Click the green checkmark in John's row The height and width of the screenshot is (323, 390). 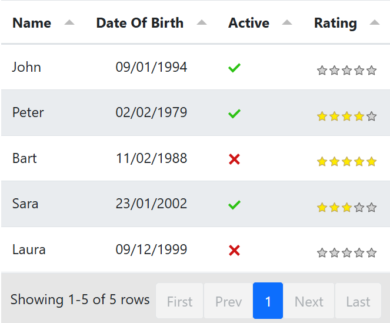coord(234,68)
